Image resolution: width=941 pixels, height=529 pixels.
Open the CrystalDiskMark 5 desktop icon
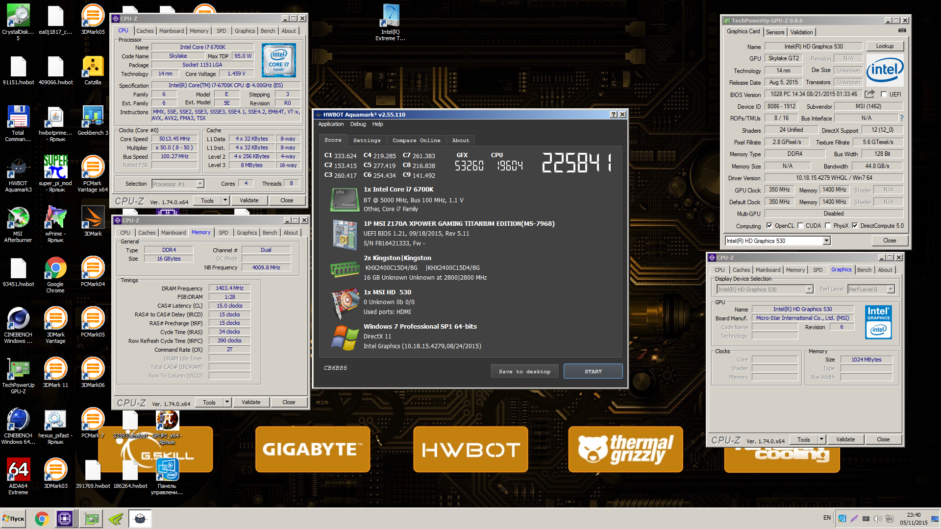[18, 22]
